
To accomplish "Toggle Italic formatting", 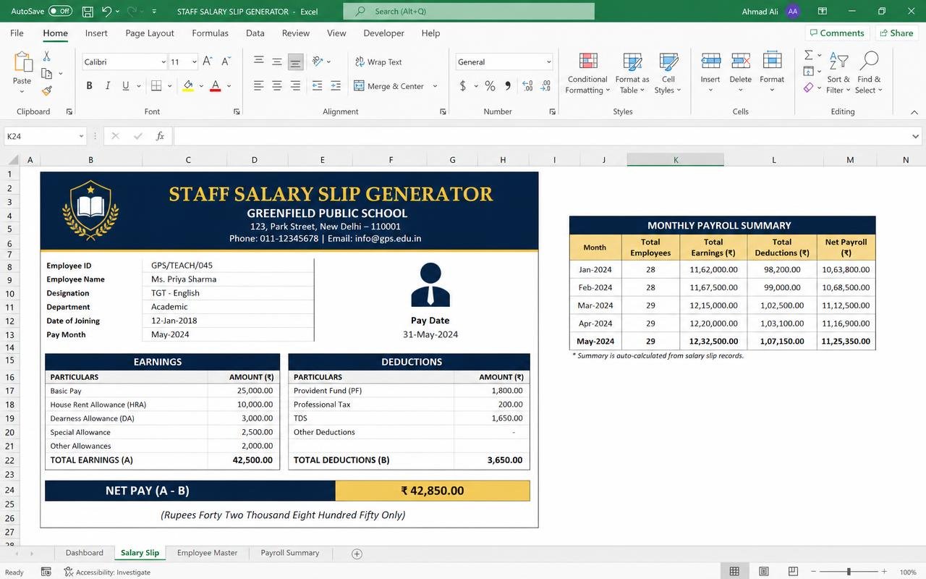I will pyautogui.click(x=108, y=85).
